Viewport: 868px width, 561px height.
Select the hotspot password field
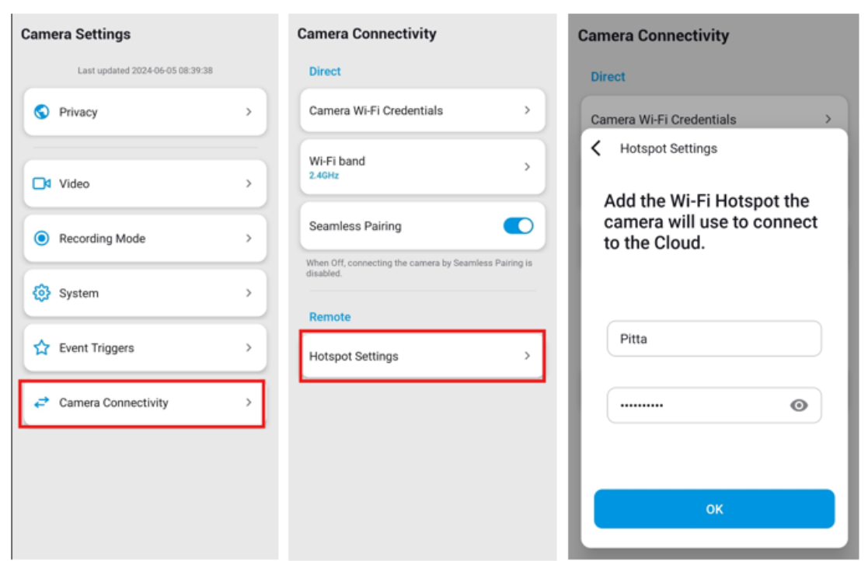click(714, 406)
